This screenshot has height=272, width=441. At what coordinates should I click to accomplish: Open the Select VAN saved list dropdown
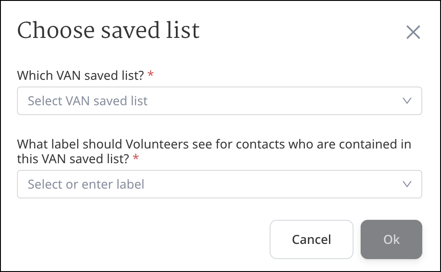[x=219, y=101]
